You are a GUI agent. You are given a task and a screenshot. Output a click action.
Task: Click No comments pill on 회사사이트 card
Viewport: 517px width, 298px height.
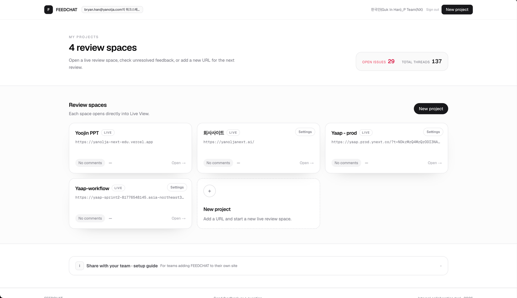(x=218, y=163)
